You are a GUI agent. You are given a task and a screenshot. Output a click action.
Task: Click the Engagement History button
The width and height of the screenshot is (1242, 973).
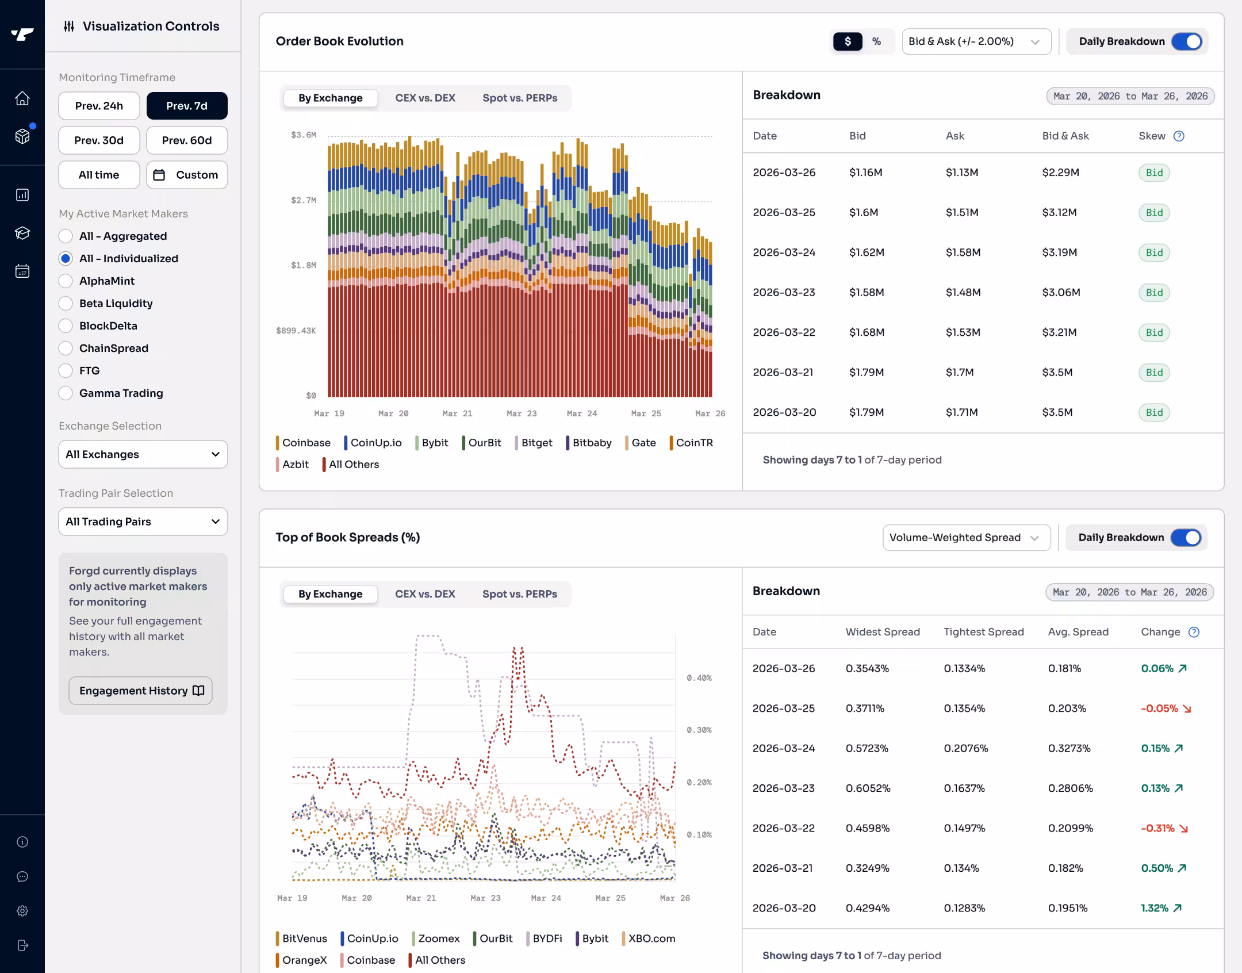point(140,691)
